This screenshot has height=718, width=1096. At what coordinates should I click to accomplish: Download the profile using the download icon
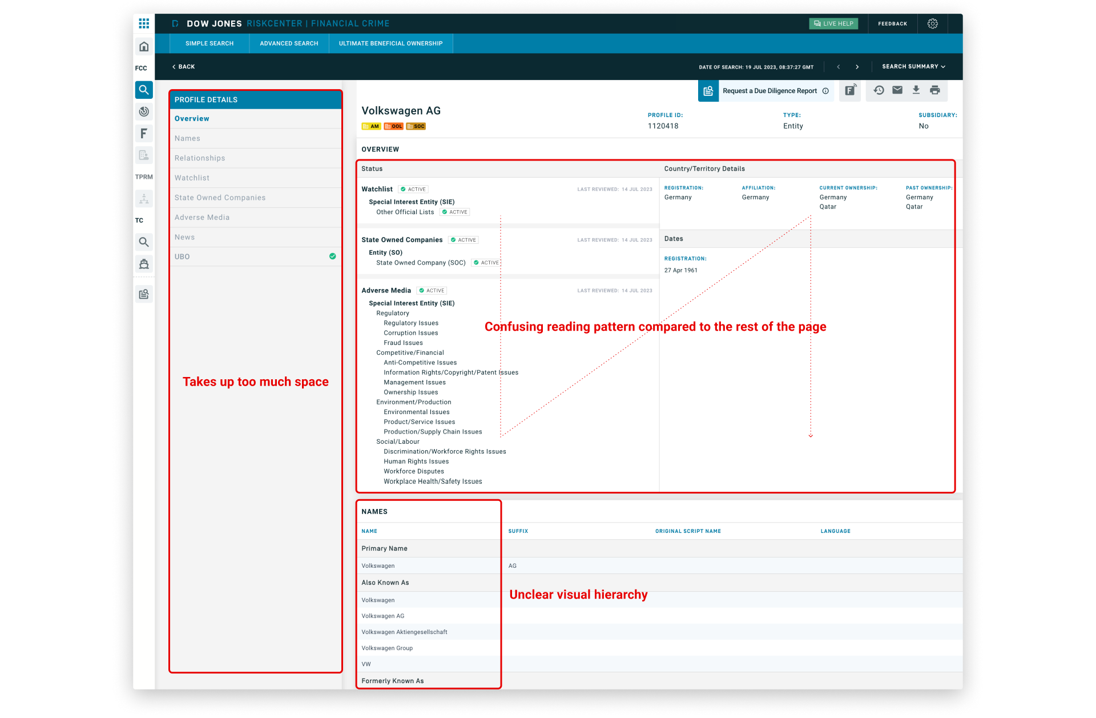(916, 90)
